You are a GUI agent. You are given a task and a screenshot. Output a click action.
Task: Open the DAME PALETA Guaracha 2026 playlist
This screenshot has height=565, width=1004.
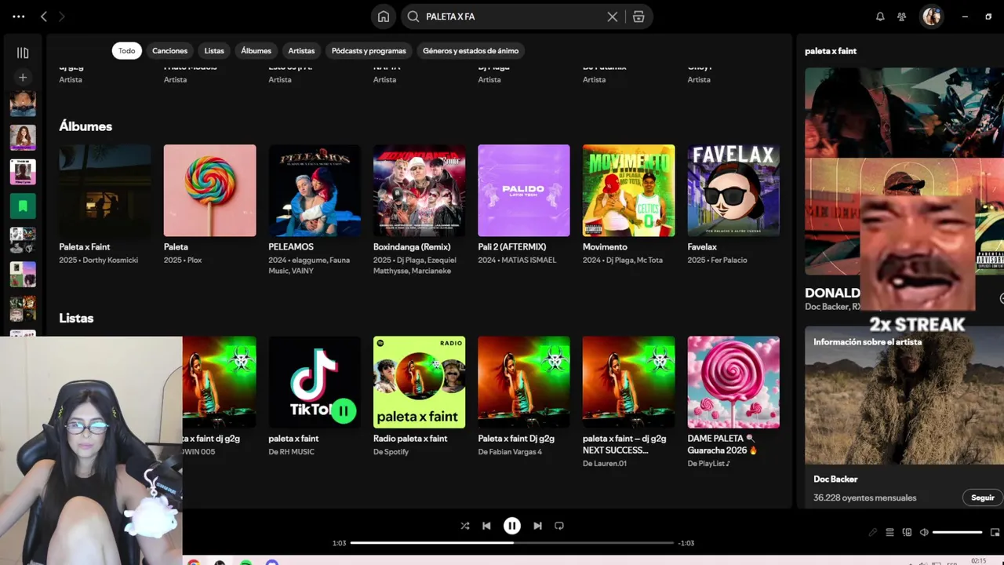733,382
